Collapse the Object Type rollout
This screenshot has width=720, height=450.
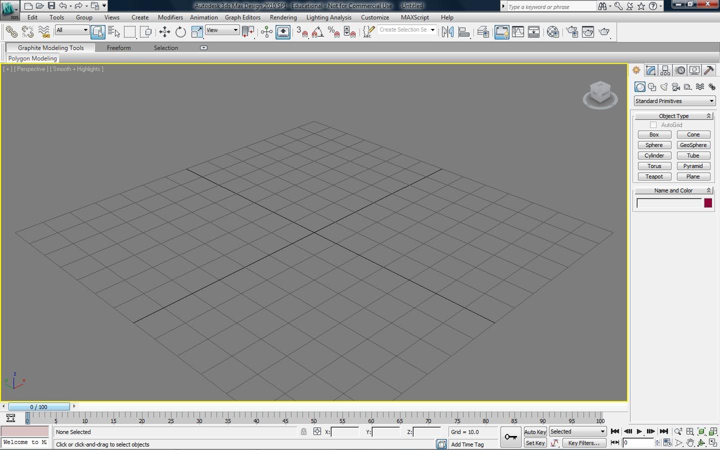pos(674,116)
